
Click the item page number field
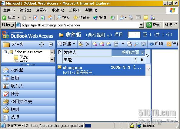[134, 35]
